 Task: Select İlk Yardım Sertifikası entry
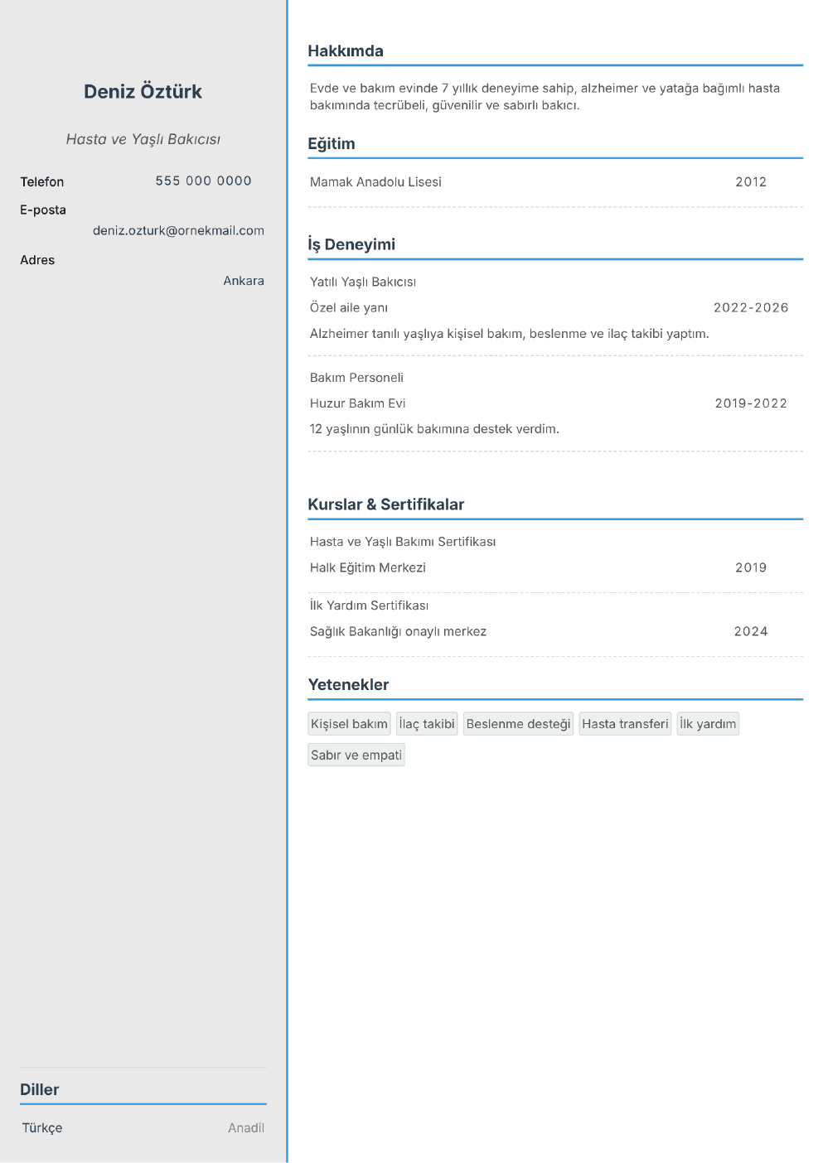[x=369, y=606]
